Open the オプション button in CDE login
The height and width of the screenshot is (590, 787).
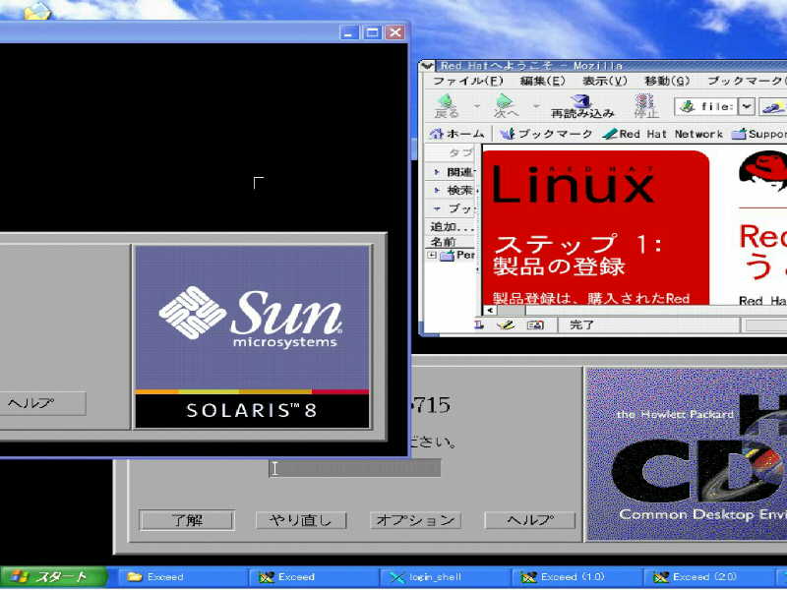click(x=415, y=520)
